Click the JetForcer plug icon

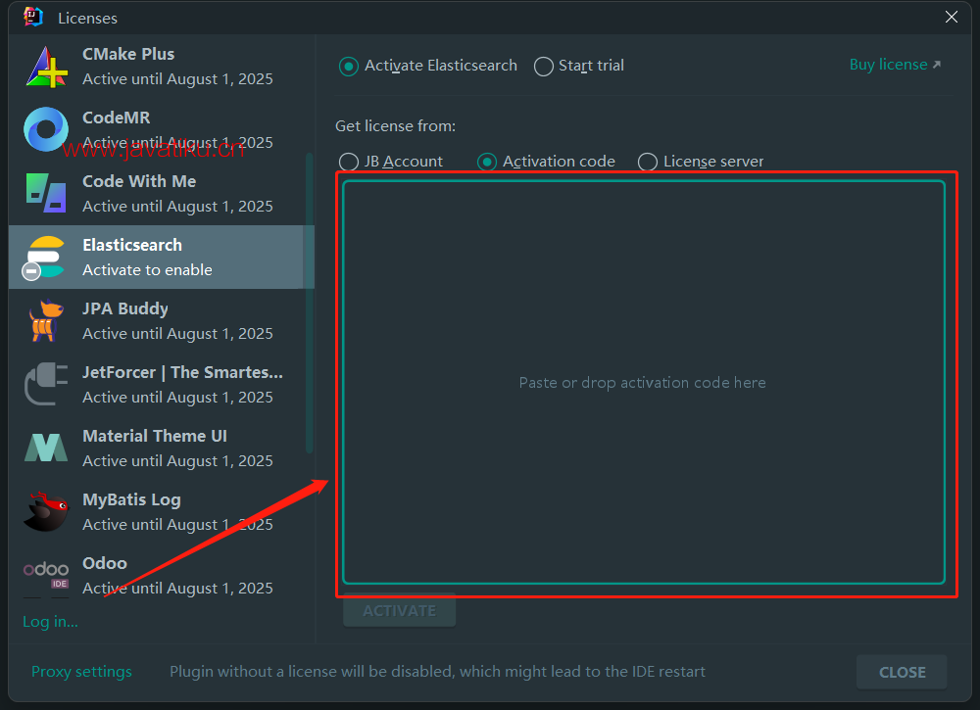click(46, 384)
